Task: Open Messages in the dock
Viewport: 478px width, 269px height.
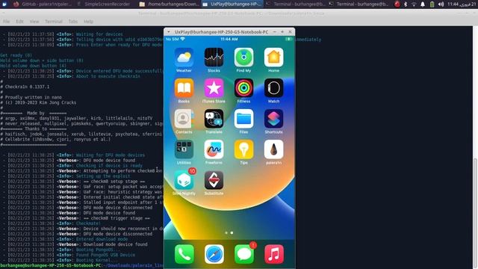Action: (x=244, y=254)
